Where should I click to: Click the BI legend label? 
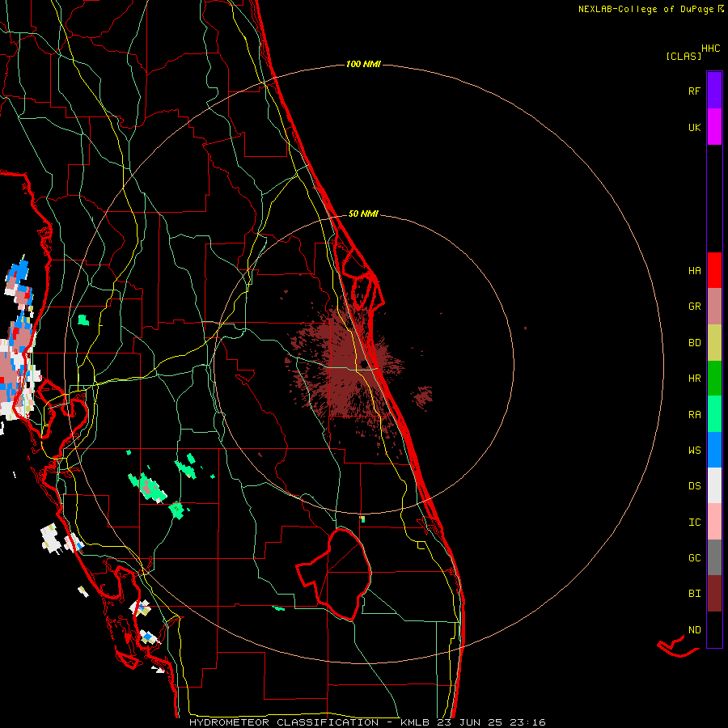coord(694,594)
